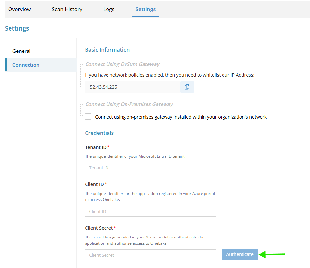Click the Client Secret field label

click(99, 228)
